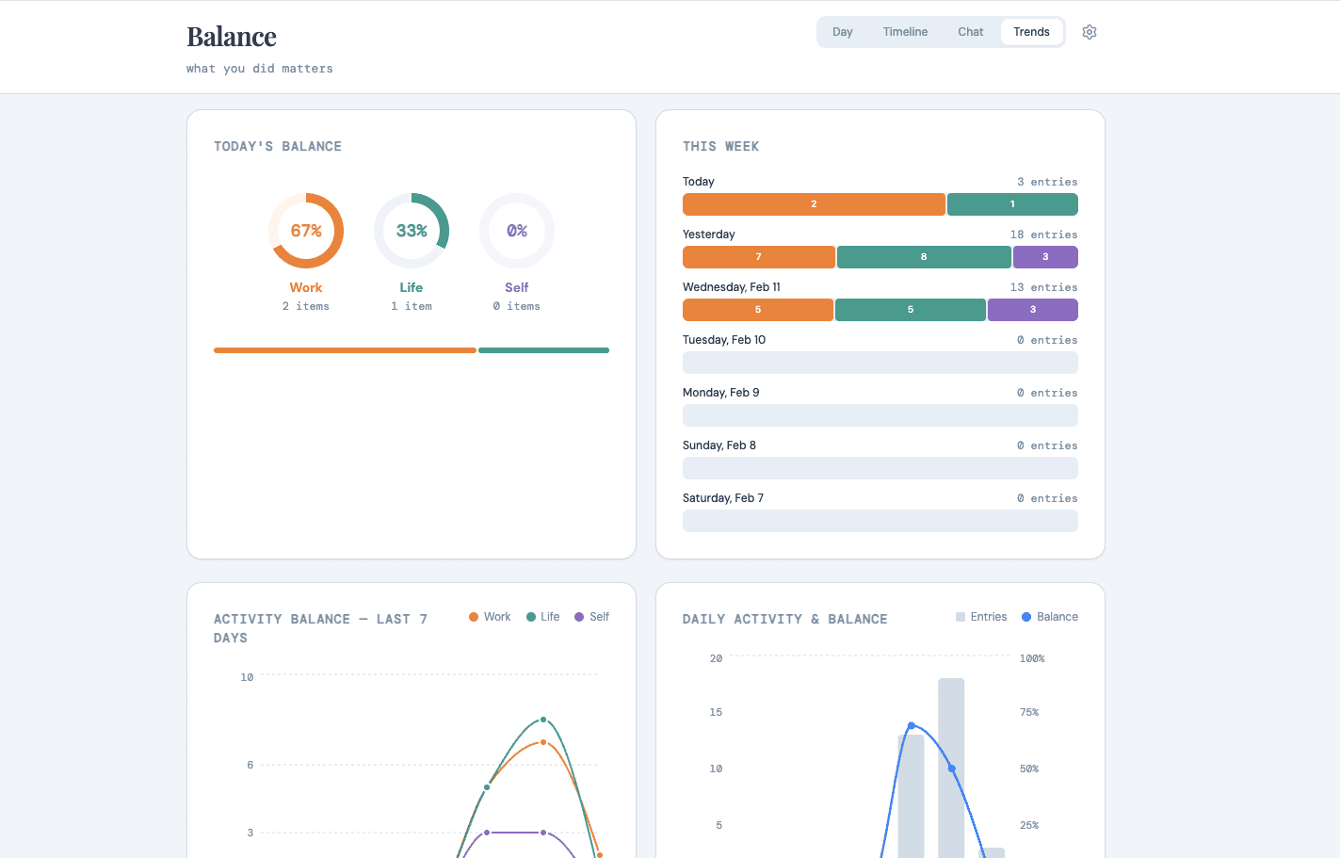Click Wednesday's orange Work bar showing 5

pos(758,310)
